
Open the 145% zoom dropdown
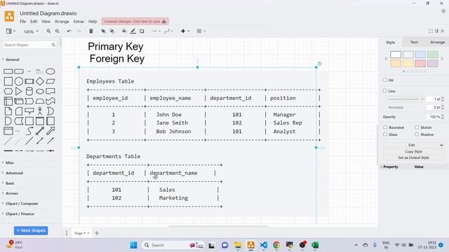31,31
